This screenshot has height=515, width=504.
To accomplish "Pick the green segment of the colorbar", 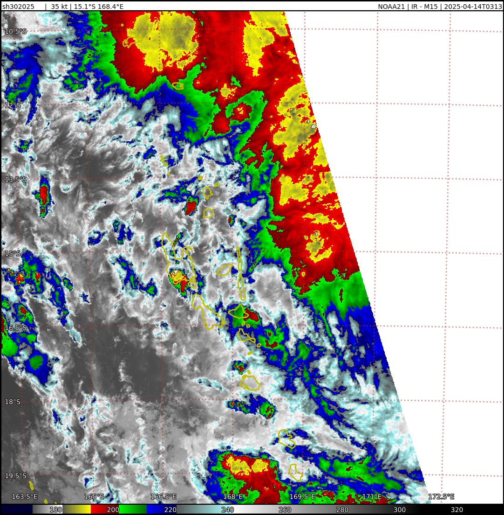I will click(x=133, y=509).
